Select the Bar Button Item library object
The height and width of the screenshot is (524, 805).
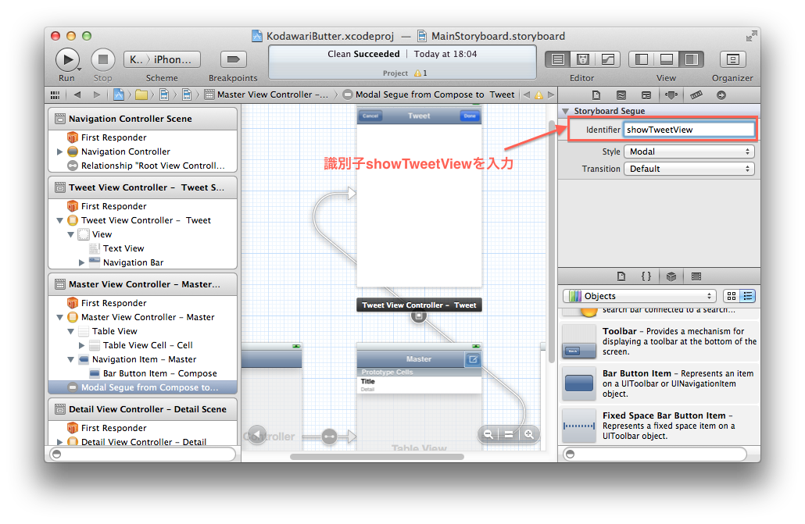tap(660, 383)
